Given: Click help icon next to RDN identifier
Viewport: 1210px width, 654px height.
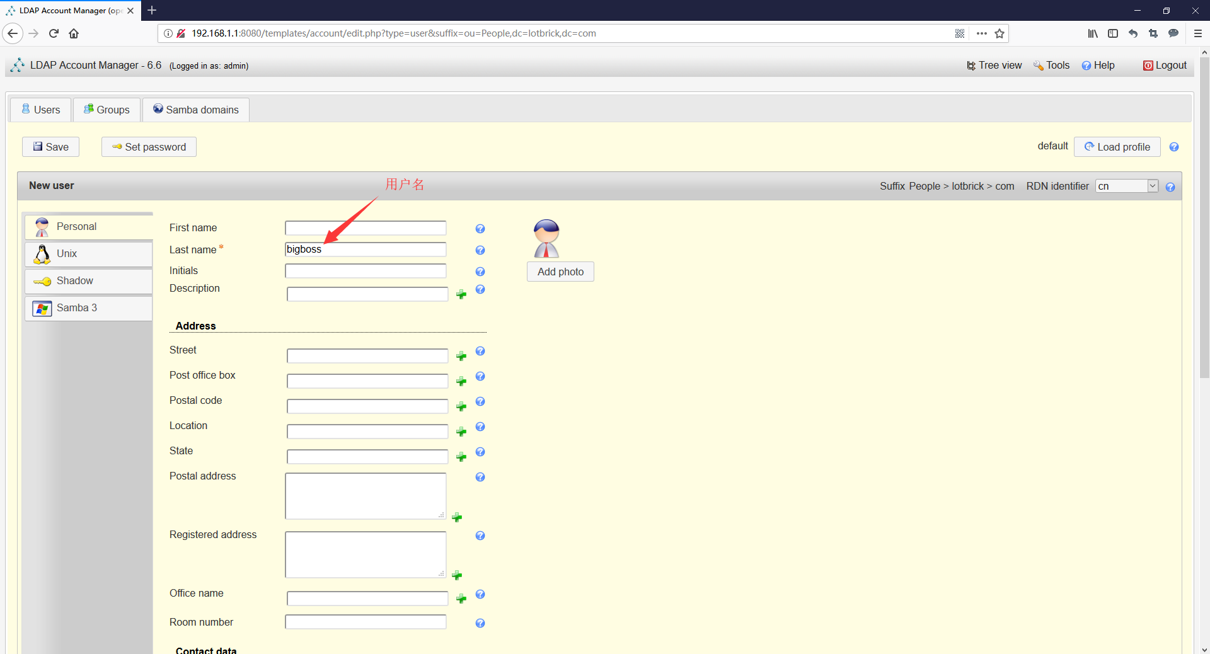Looking at the screenshot, I should [x=1170, y=187].
